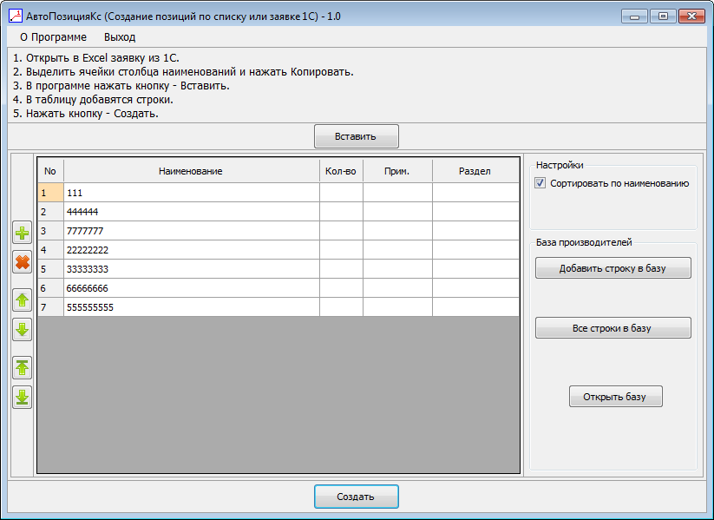Viewport: 714px width, 520px height.
Task: Click the 'Раздел' cell in the '33333333' row
Action: [x=475, y=269]
